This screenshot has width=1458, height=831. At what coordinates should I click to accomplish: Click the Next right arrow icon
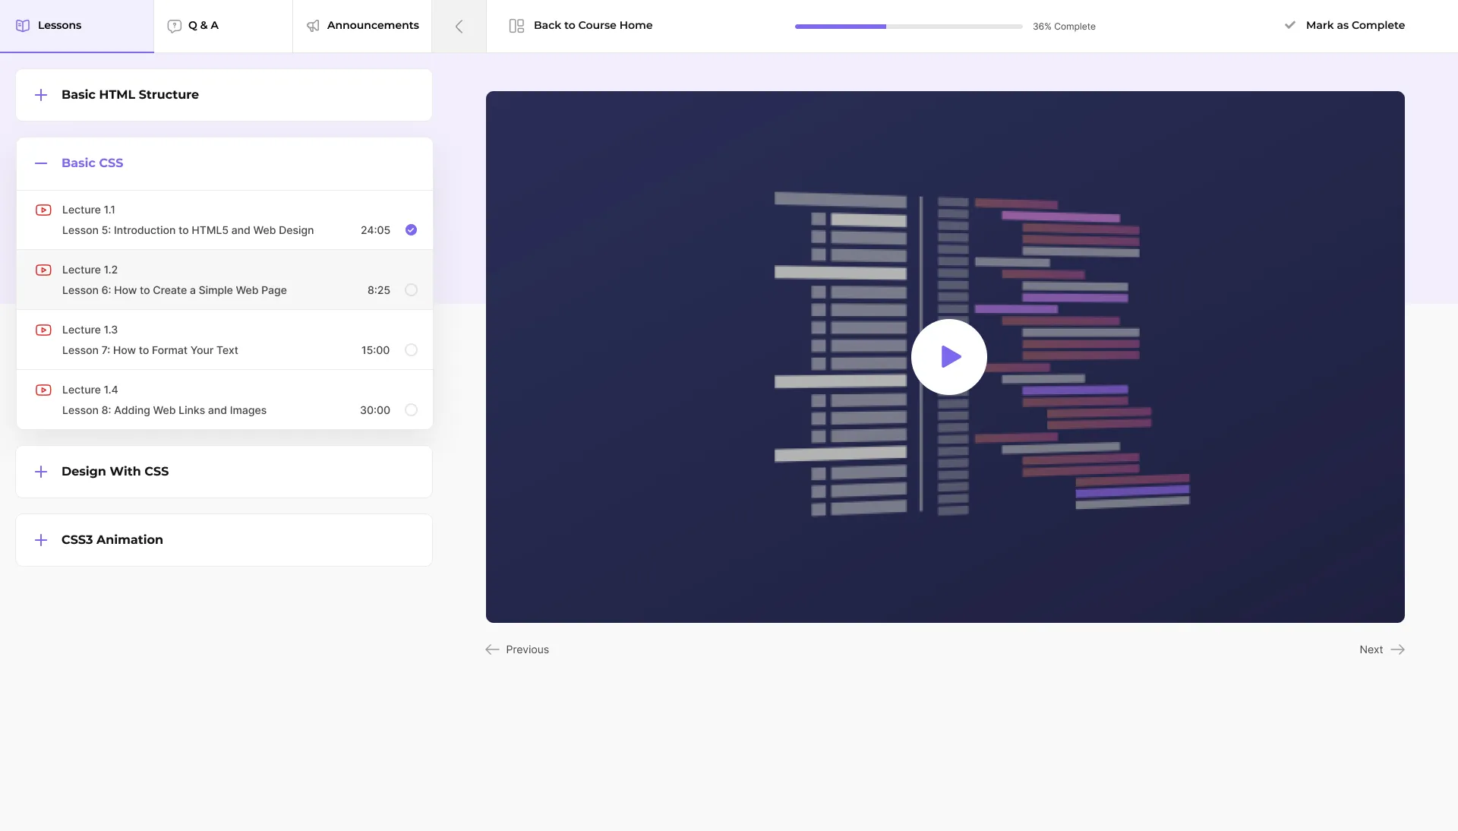[1397, 649]
